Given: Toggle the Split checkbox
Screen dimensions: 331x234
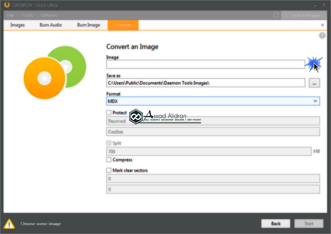Looking at the screenshot, I should click(x=109, y=143).
